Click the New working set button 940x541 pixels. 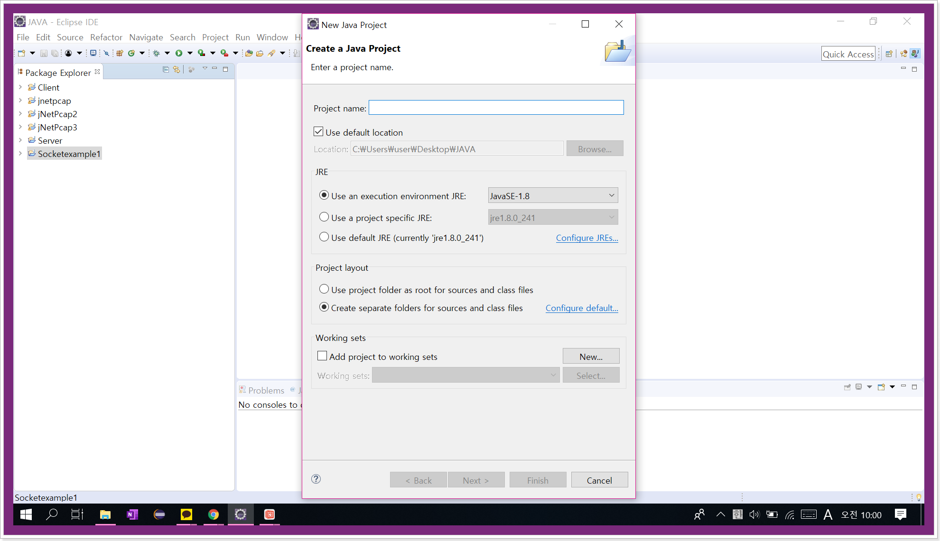click(x=591, y=357)
